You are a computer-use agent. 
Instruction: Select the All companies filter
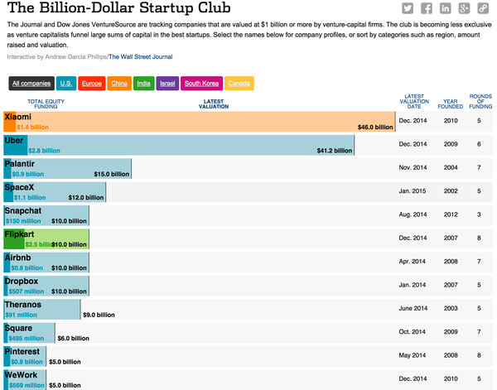[31, 84]
